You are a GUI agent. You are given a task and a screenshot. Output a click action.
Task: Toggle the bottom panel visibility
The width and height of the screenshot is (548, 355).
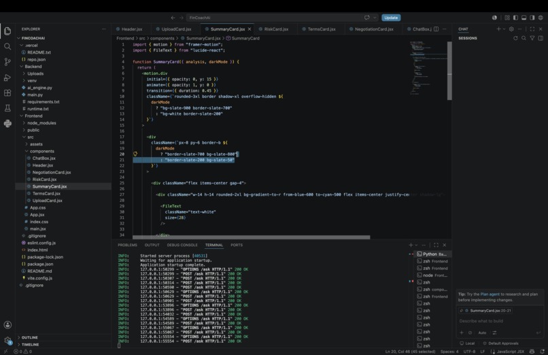[524, 18]
